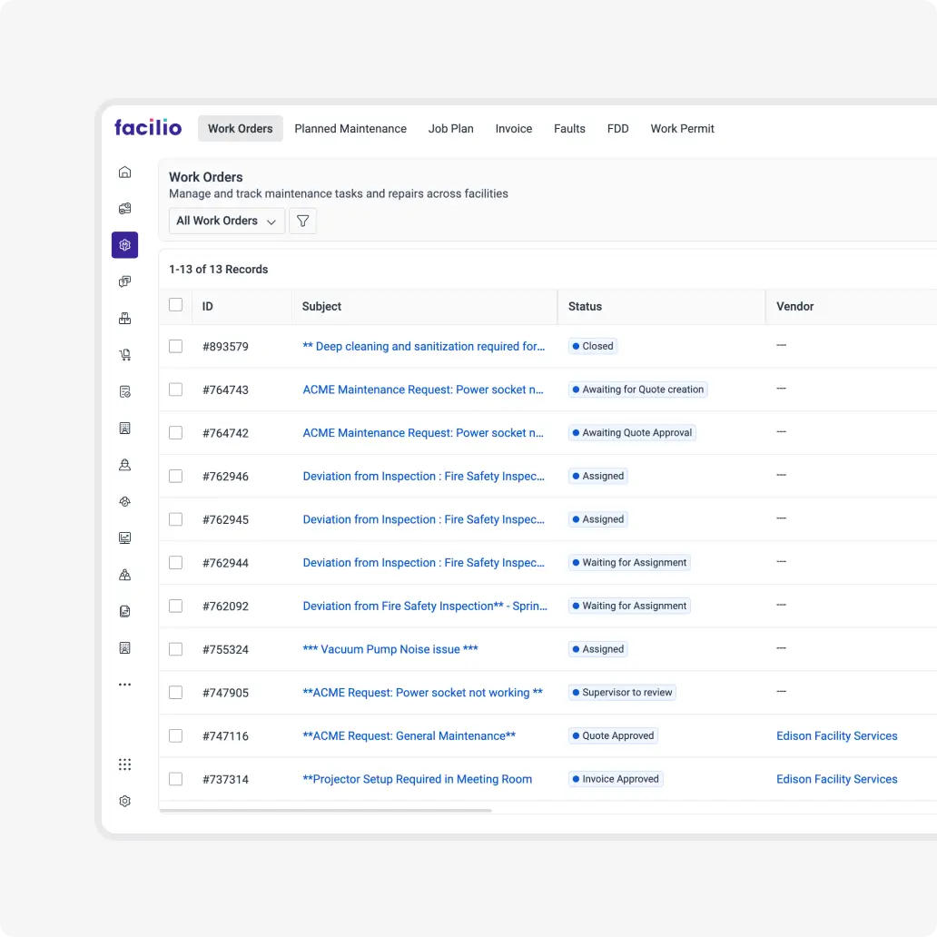Image resolution: width=937 pixels, height=937 pixels.
Task: Open the Invoice tab
Action: click(513, 128)
